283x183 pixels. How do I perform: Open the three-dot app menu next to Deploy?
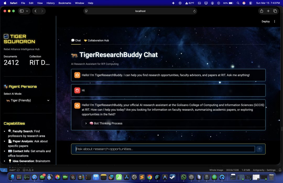[x=275, y=21]
